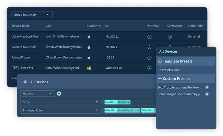Select Non-managed devices used by preset
The width and height of the screenshot is (223, 136).
tap(180, 94)
